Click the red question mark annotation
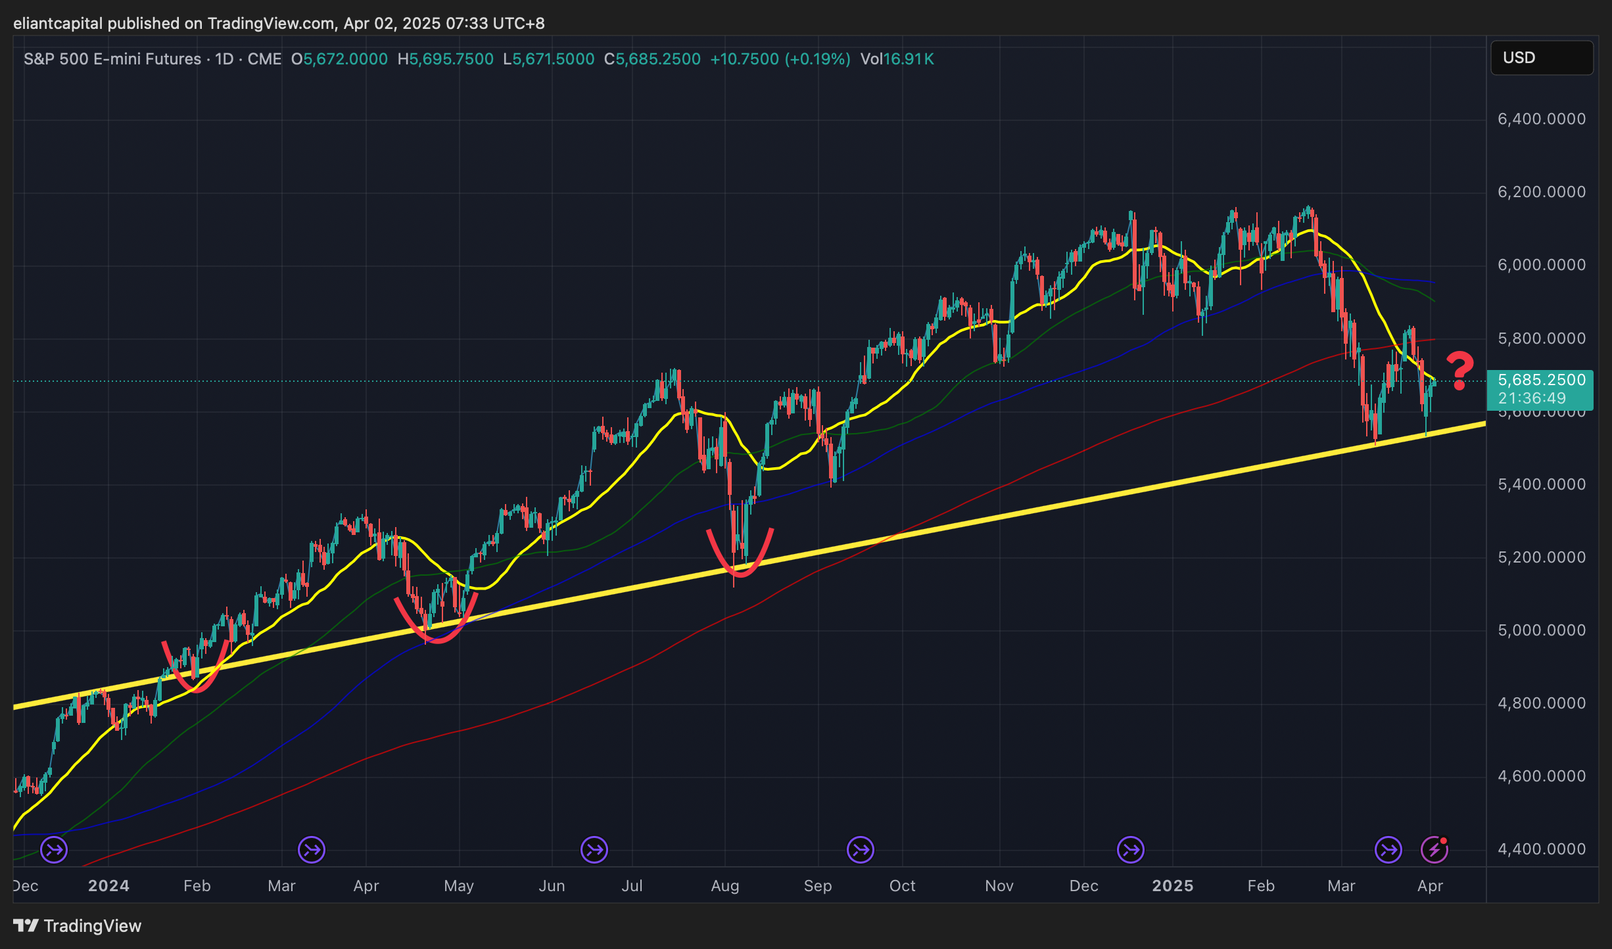 1459,371
